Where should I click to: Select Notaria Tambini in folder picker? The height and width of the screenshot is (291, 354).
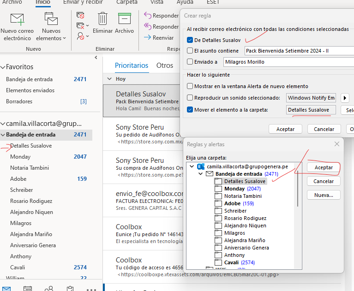click(243, 196)
